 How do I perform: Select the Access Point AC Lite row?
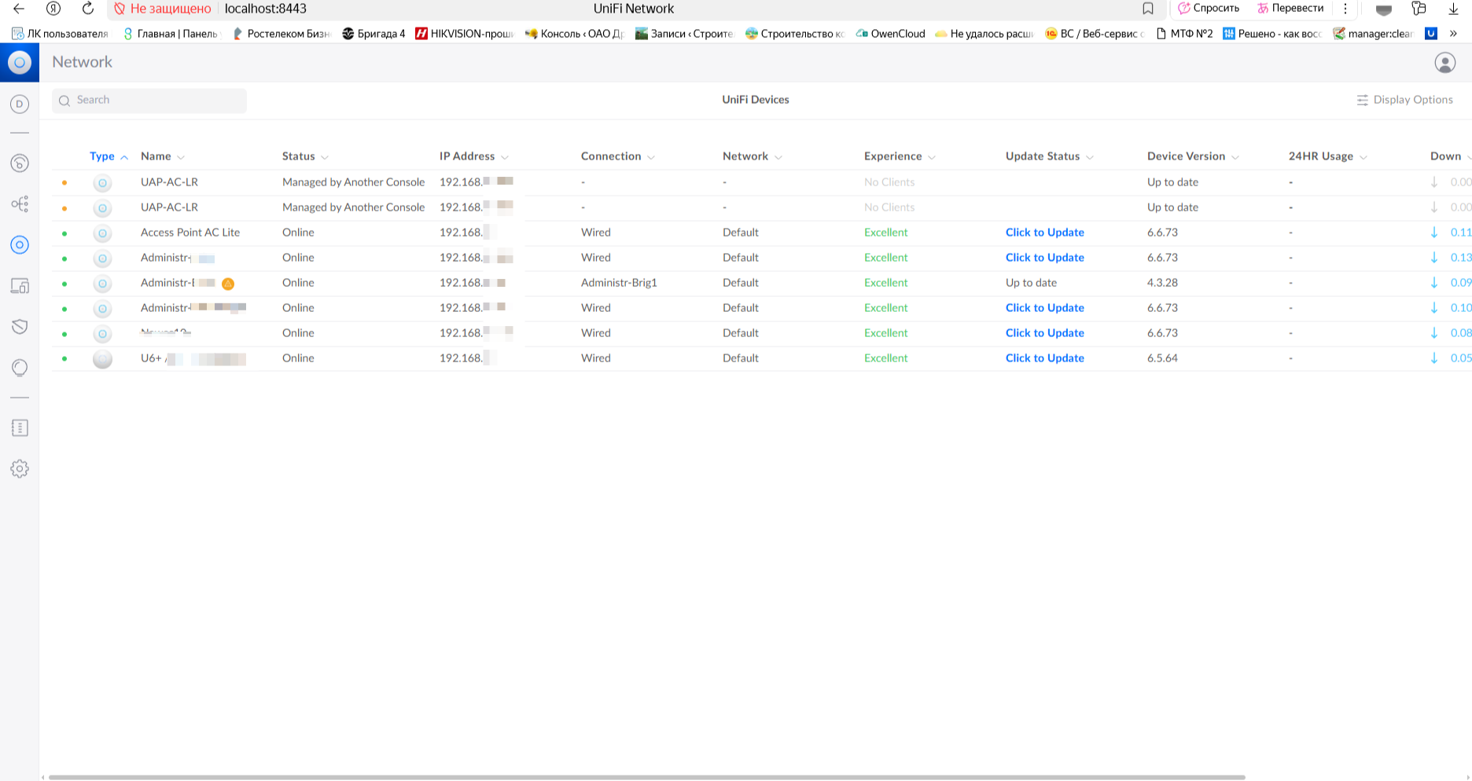pyautogui.click(x=190, y=233)
